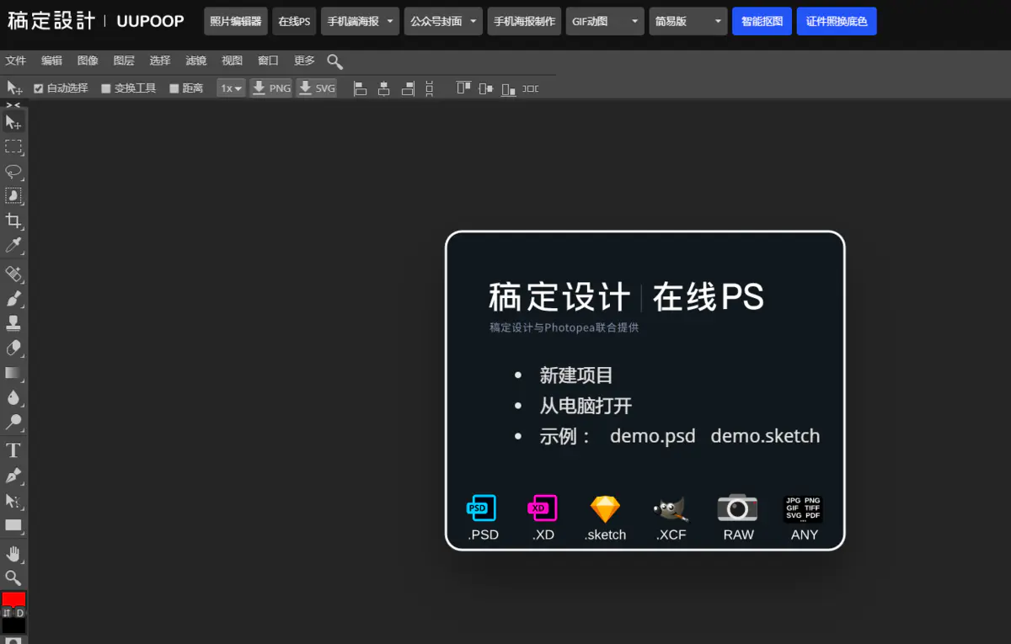Viewport: 1011px width, 644px height.
Task: Click the .sketch diamond icon
Action: [x=605, y=508]
